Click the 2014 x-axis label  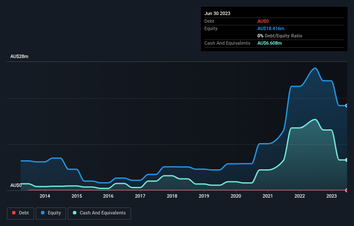[x=45, y=196]
